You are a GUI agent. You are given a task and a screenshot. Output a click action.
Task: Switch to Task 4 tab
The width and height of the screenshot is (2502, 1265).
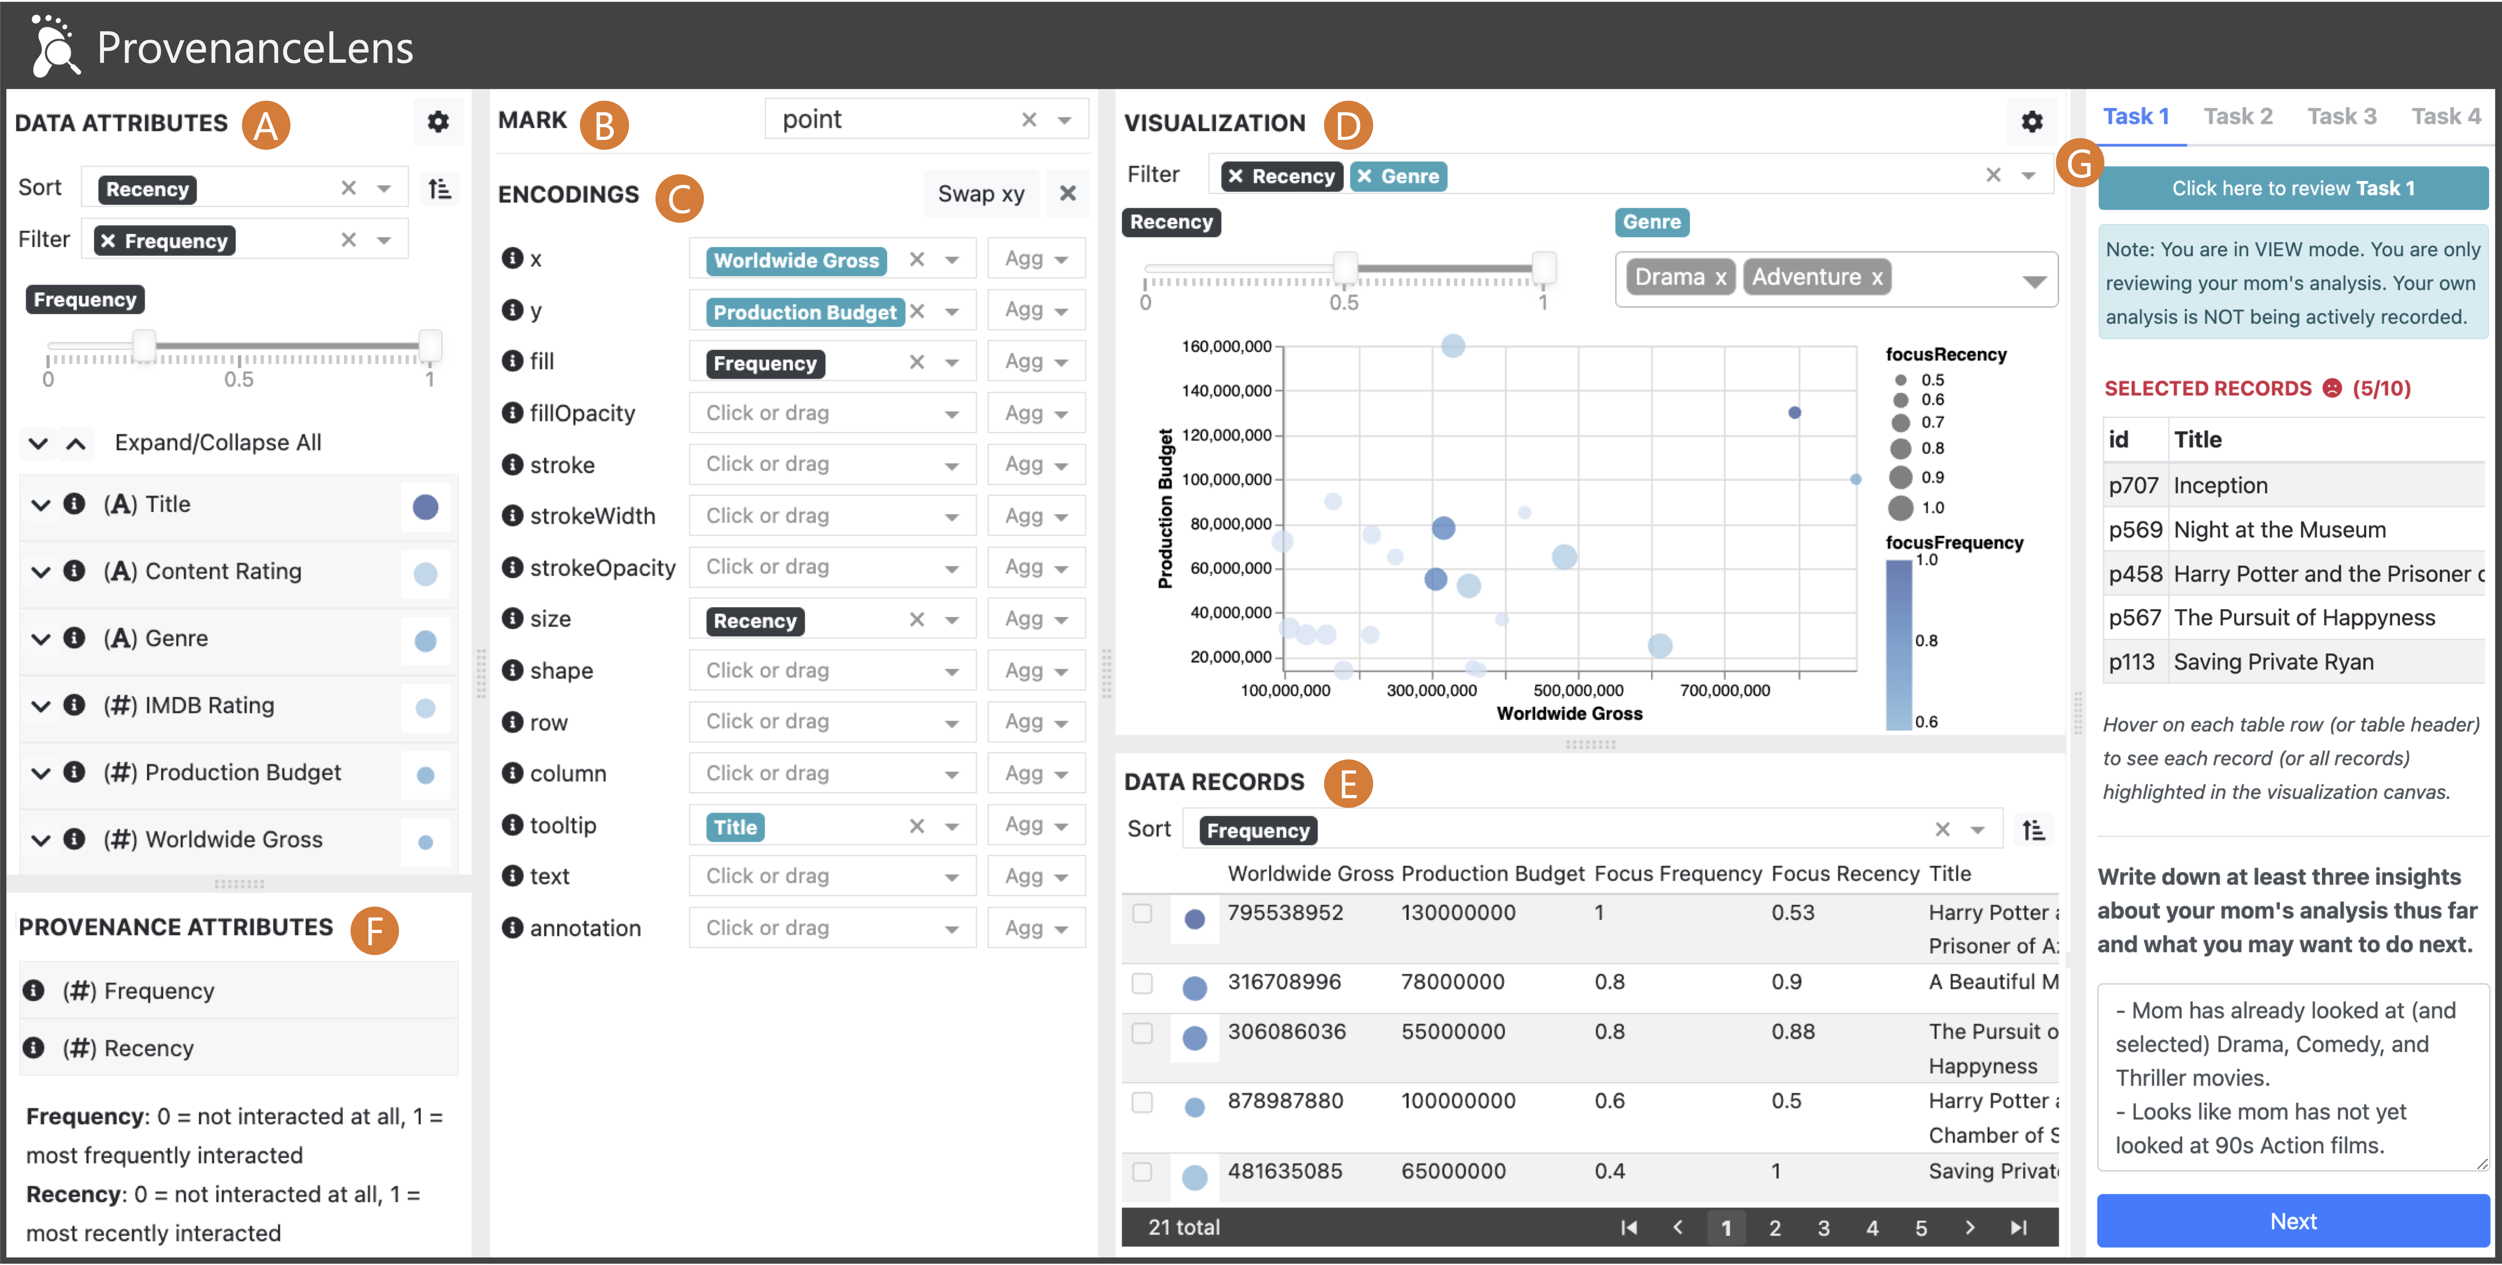click(x=2446, y=117)
